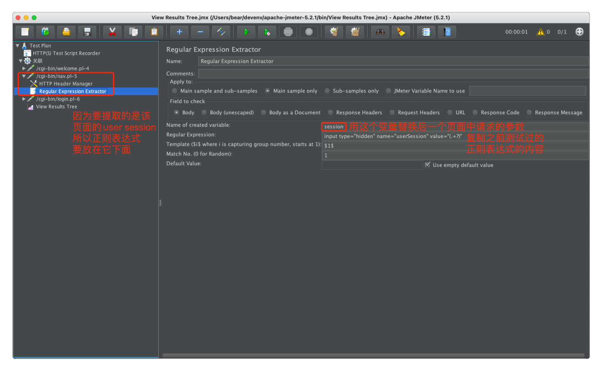The width and height of the screenshot is (602, 371).
Task: Click the Match No. input field
Action: pos(455,156)
